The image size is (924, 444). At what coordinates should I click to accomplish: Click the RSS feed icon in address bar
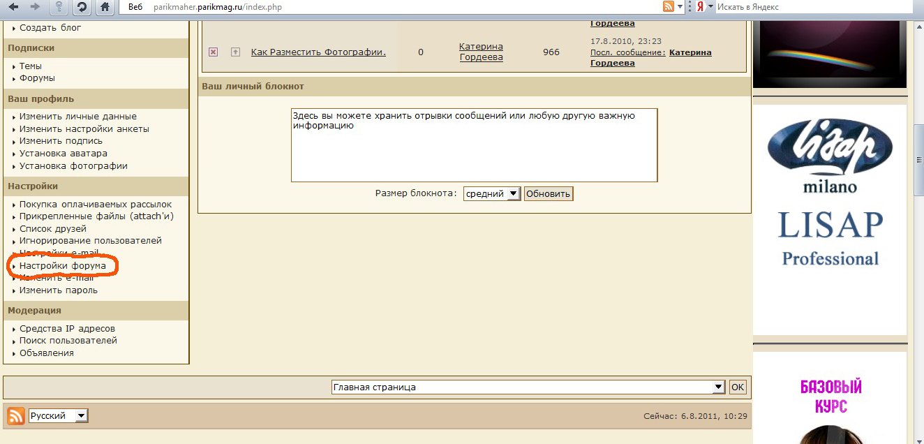point(669,7)
